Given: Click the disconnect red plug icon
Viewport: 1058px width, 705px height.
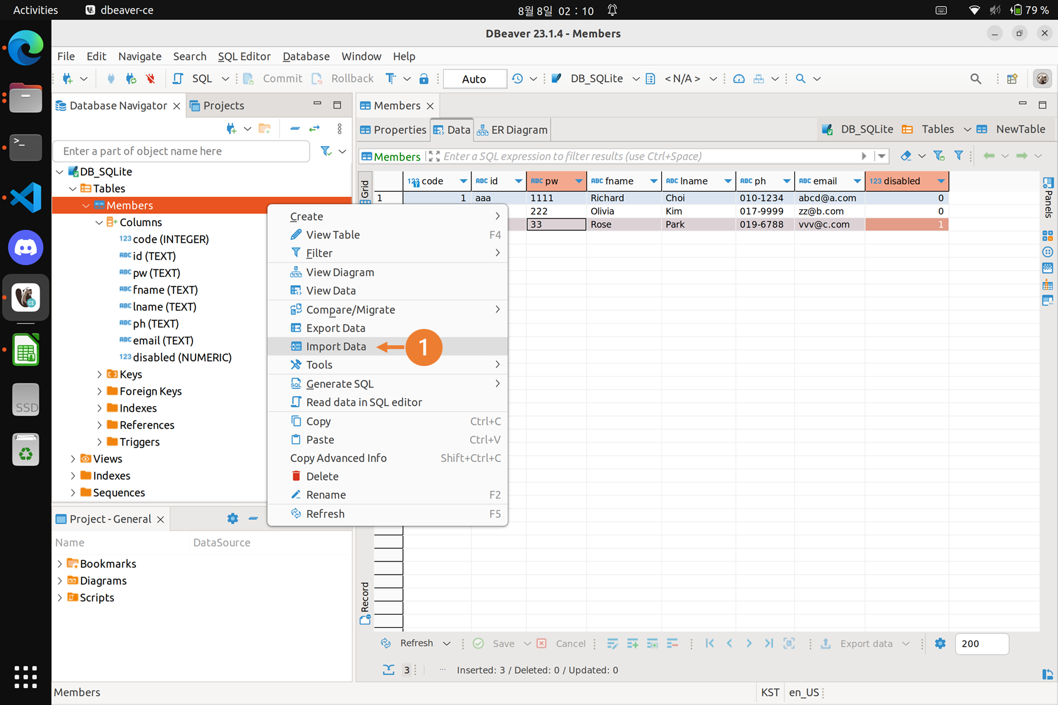Looking at the screenshot, I should pos(150,79).
